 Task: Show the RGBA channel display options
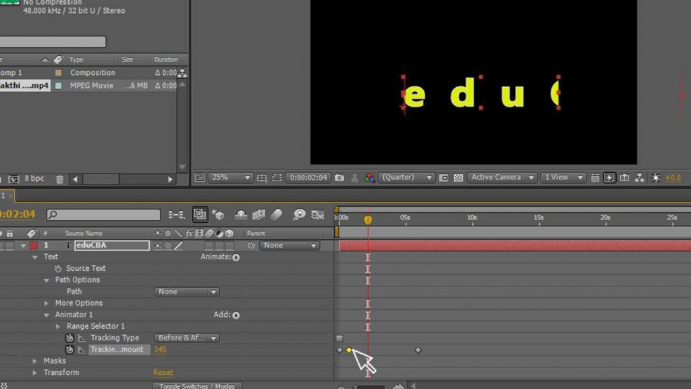[368, 177]
